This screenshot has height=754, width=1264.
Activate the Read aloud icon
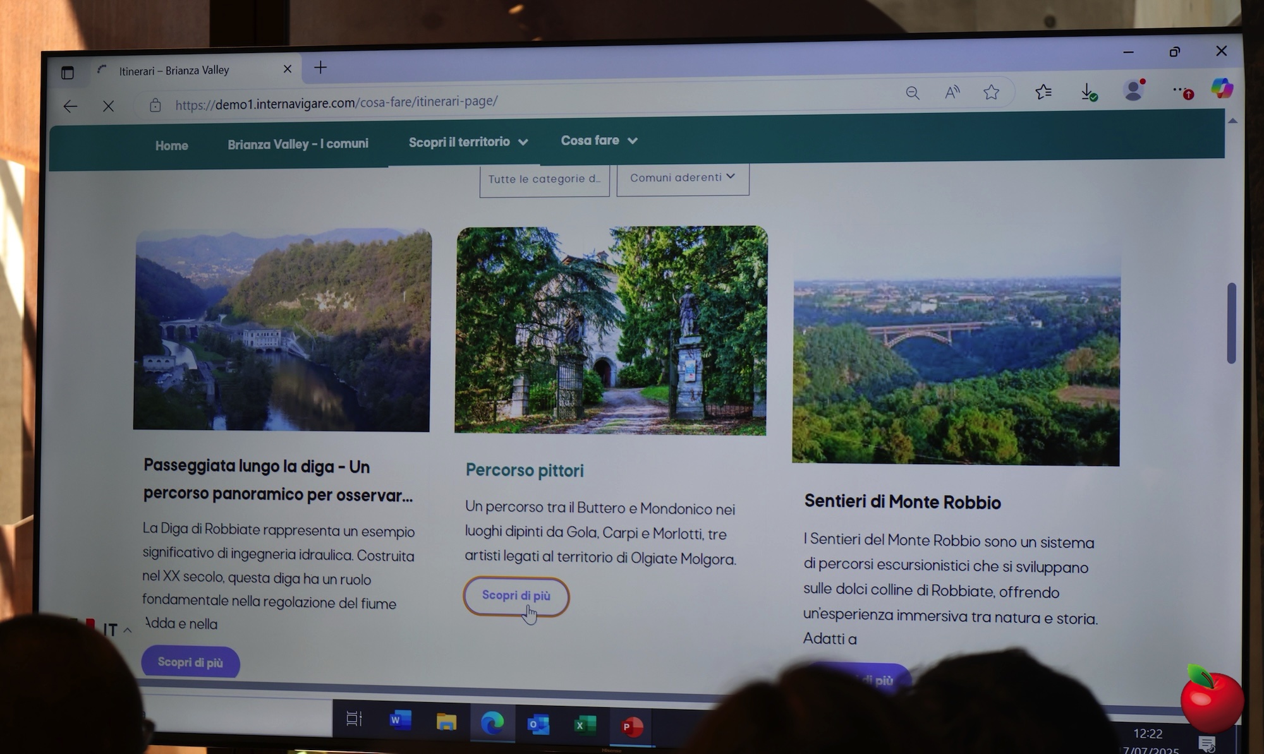click(952, 93)
